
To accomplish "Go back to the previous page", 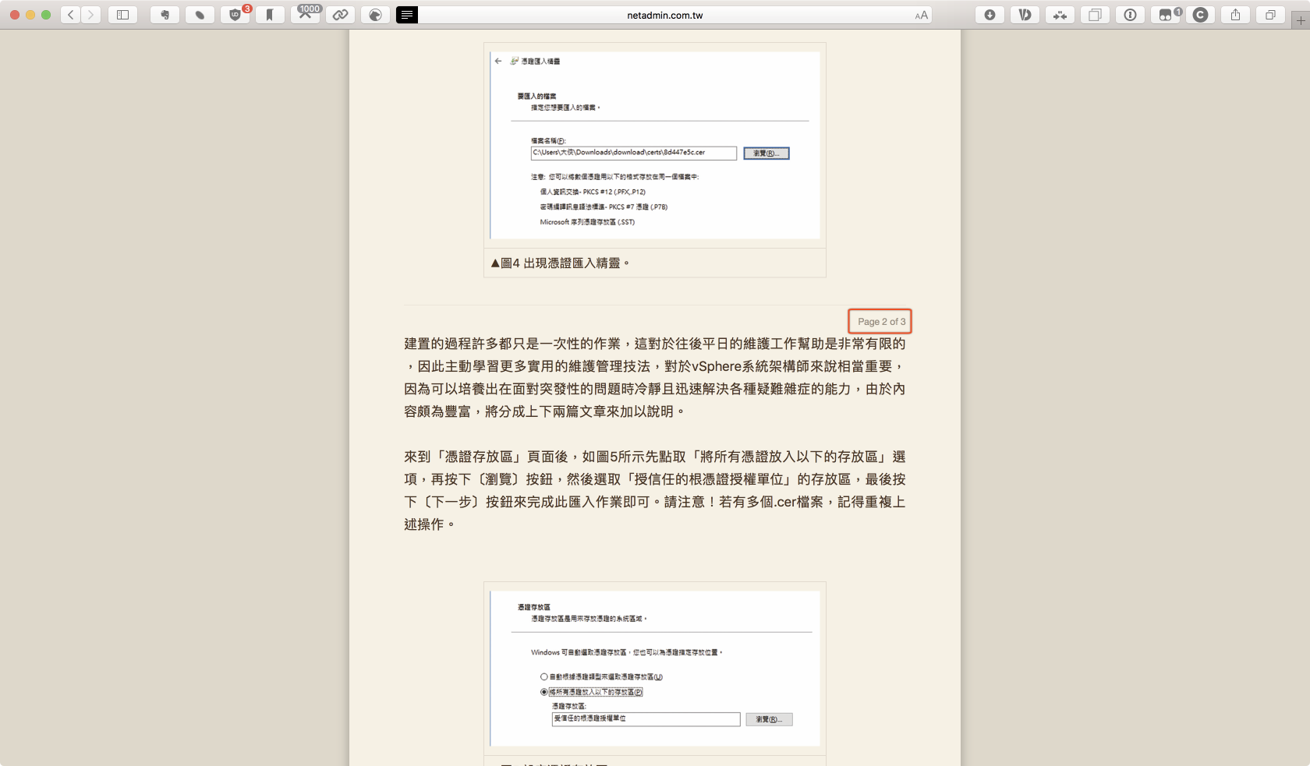I will click(x=71, y=15).
